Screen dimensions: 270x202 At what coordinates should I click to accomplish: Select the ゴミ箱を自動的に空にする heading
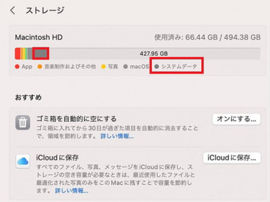[x=77, y=119]
